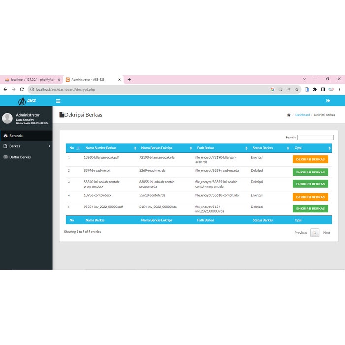The width and height of the screenshot is (345, 345).
Task: Click the Next pagination link
Action: (x=326, y=233)
